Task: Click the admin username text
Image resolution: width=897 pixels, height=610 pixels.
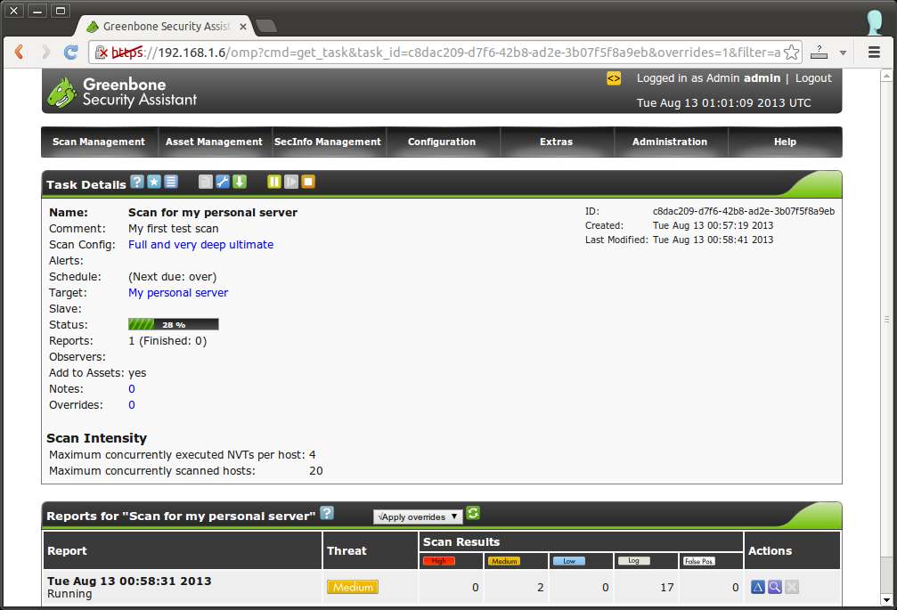Action: 762,78
